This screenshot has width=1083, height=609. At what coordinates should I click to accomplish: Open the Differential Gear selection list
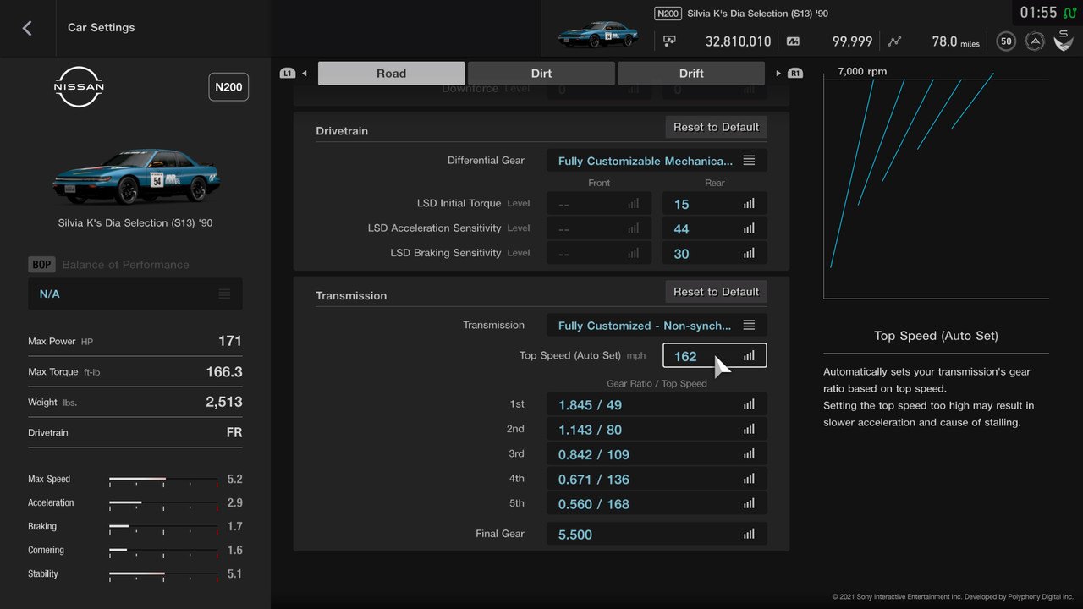tap(657, 161)
